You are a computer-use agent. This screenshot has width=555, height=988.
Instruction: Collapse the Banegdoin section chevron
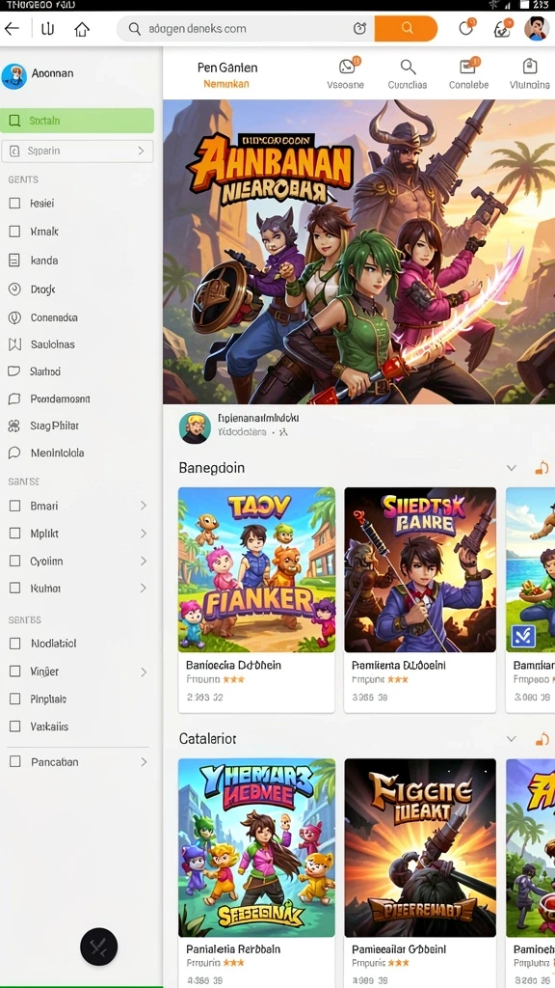pyautogui.click(x=512, y=468)
